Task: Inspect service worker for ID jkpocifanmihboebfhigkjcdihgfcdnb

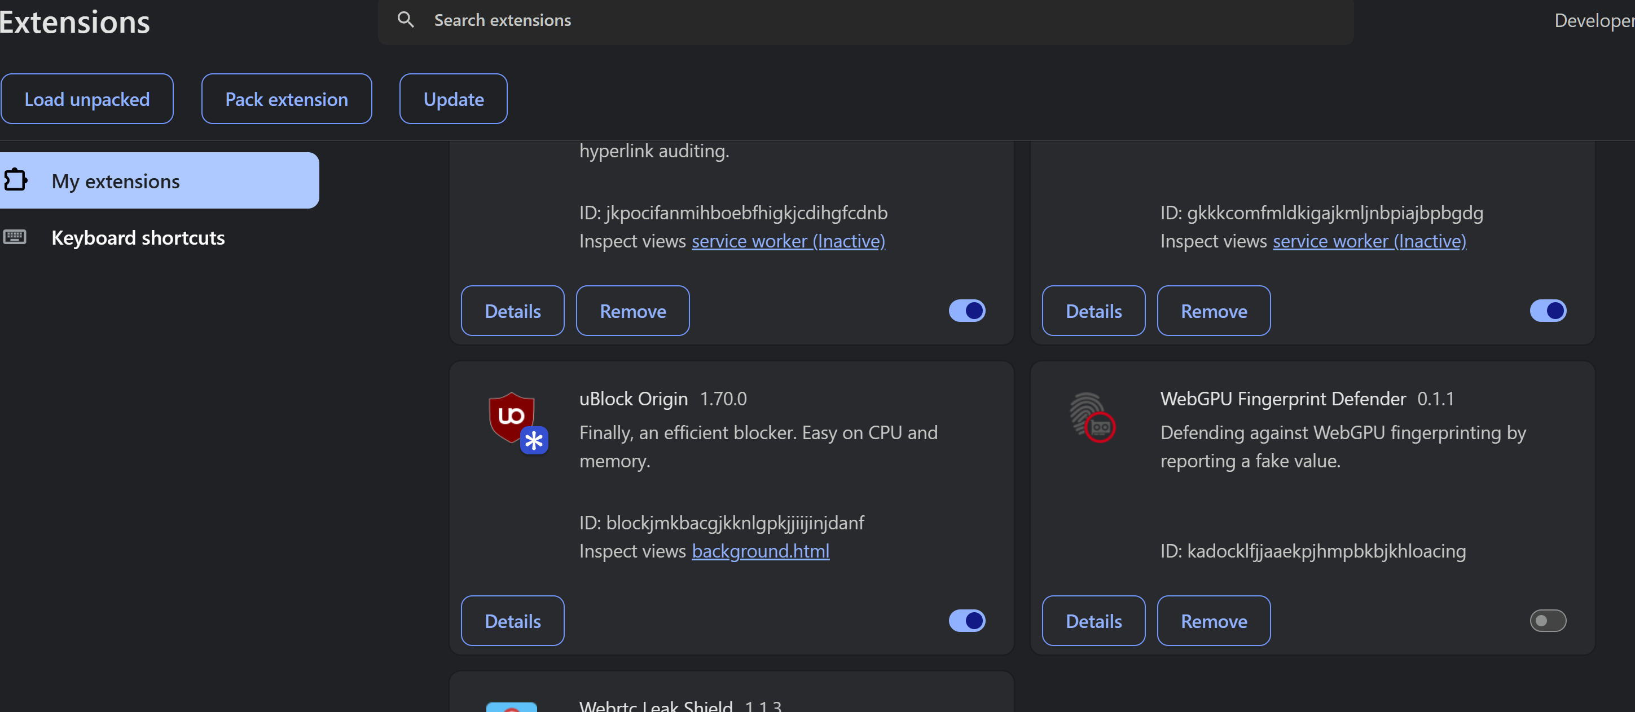Action: (788, 241)
